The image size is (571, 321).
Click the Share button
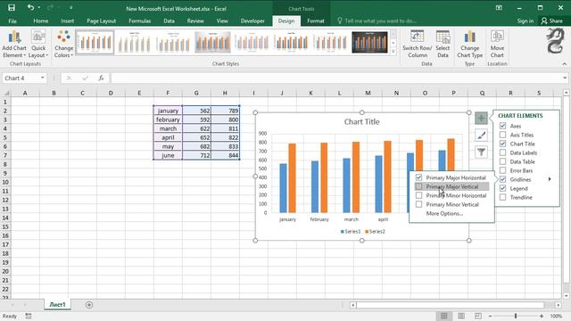[x=551, y=21]
